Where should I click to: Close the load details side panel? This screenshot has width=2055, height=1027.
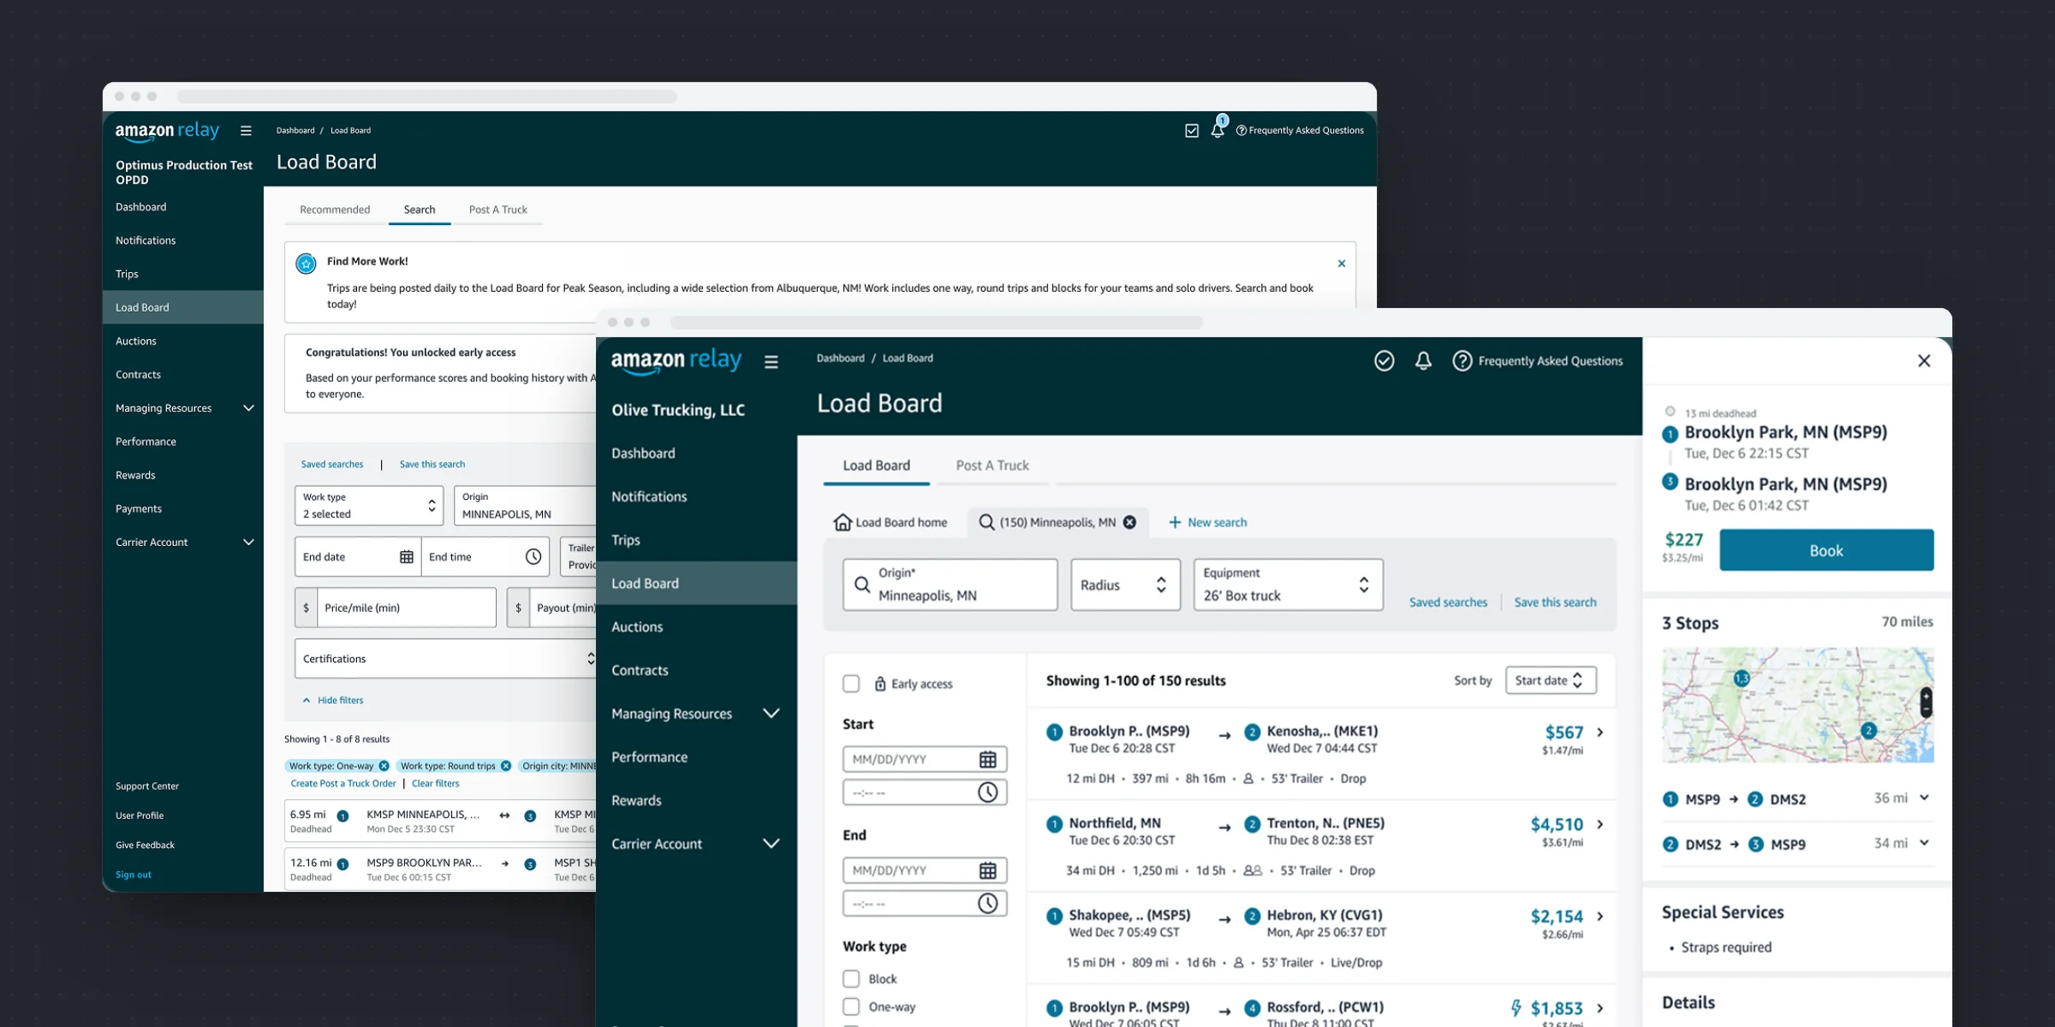pos(1924,361)
